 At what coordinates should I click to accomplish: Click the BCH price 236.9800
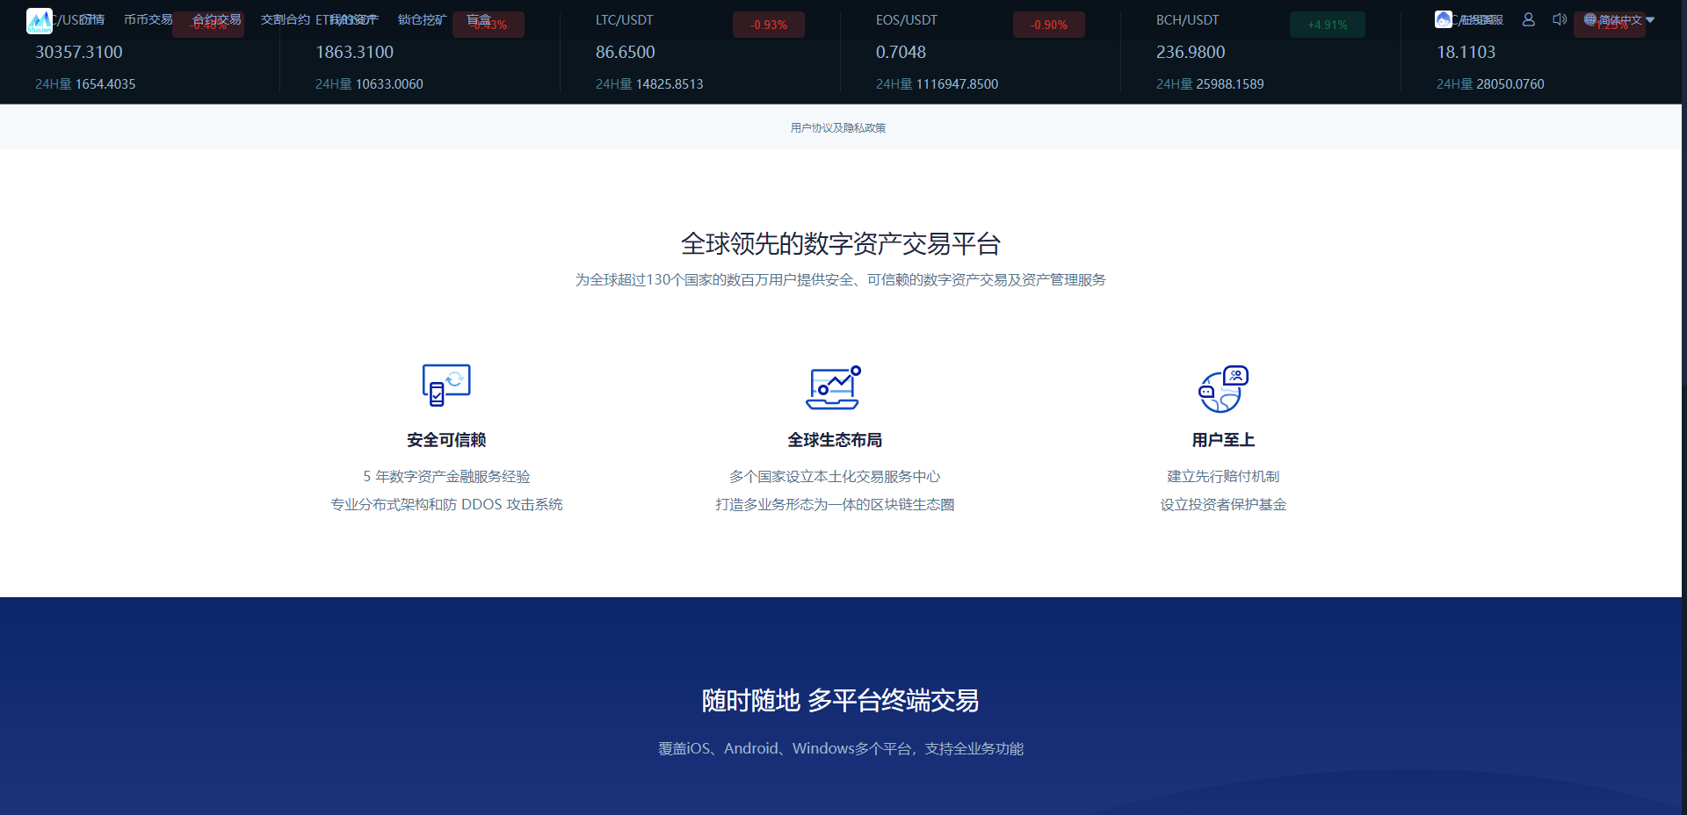tap(1191, 53)
